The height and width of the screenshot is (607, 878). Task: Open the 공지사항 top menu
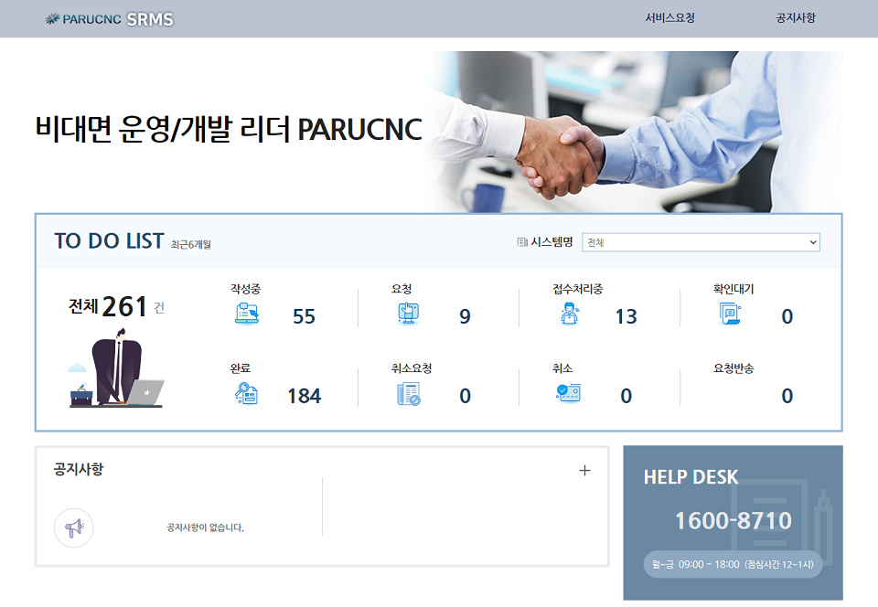795,18
